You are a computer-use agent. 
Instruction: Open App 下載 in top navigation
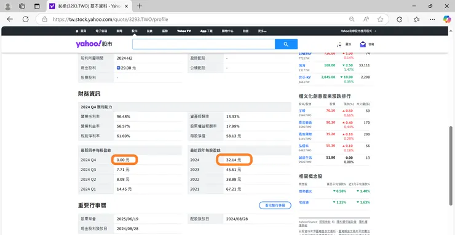[207, 31]
